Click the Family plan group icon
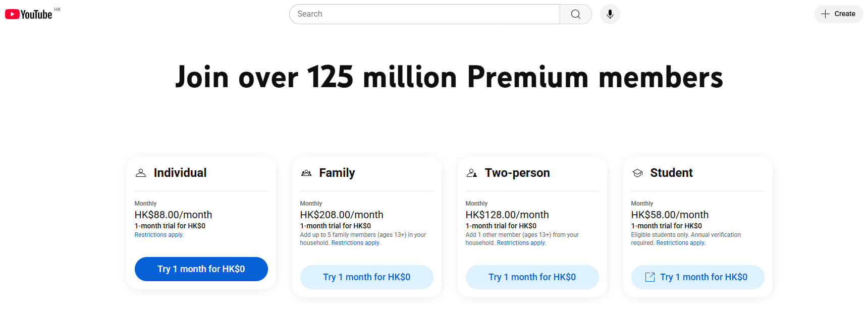The width and height of the screenshot is (867, 322). pyautogui.click(x=306, y=173)
